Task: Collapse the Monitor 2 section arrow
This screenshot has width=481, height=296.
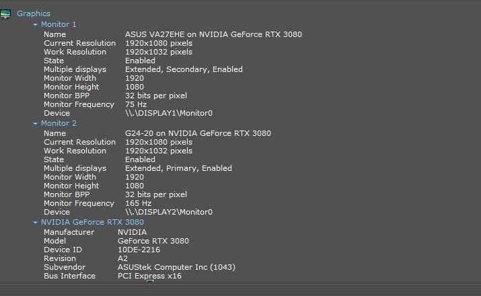Action: [35, 124]
